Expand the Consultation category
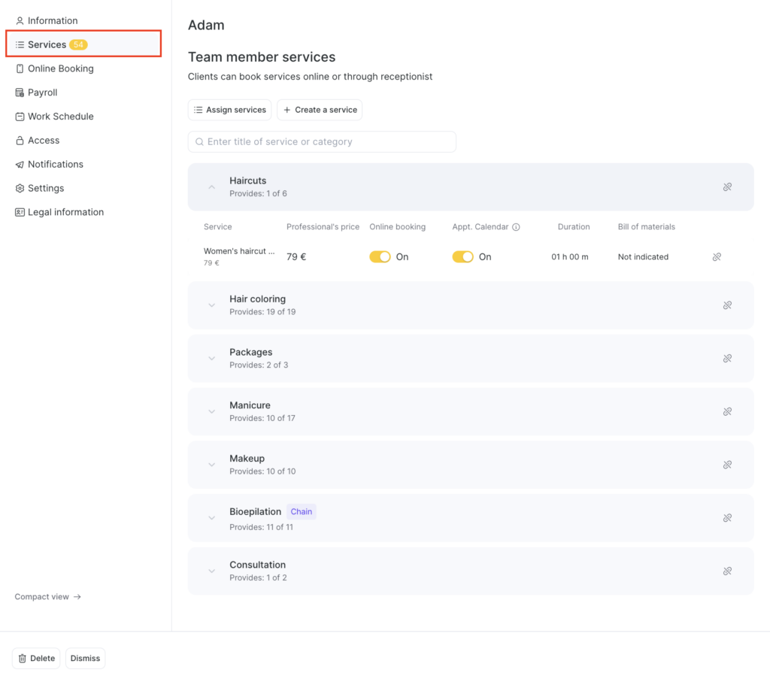 click(212, 571)
